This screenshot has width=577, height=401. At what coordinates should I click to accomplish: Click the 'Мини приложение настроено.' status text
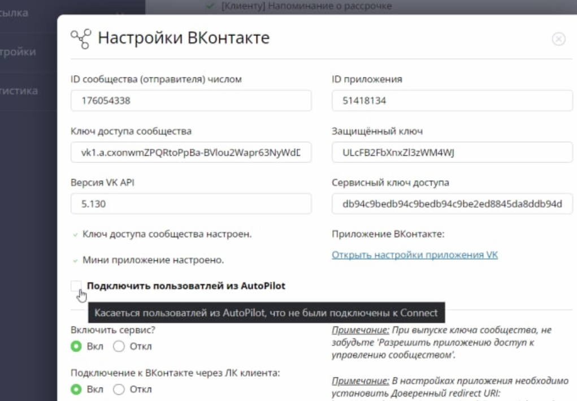tap(153, 260)
